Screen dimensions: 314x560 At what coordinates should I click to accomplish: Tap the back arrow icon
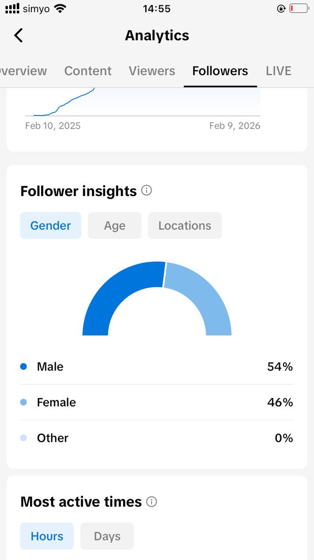[x=18, y=35]
